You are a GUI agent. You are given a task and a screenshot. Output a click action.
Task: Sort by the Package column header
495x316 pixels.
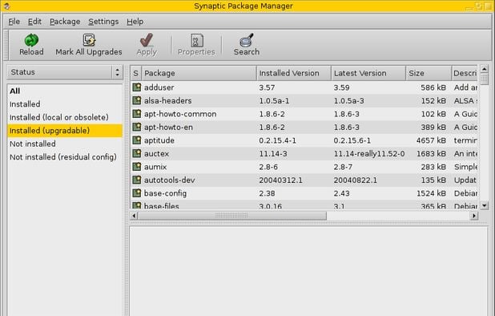(199, 73)
